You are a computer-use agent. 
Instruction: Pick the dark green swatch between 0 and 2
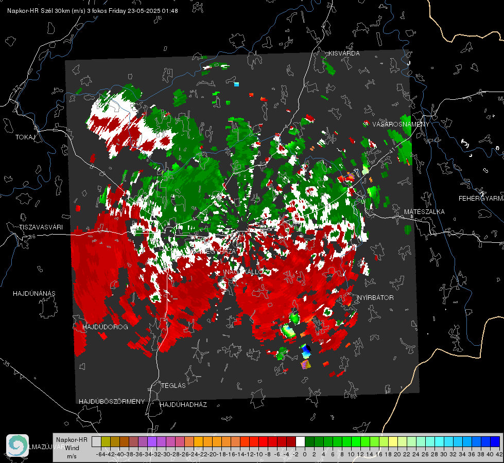[x=309, y=442]
